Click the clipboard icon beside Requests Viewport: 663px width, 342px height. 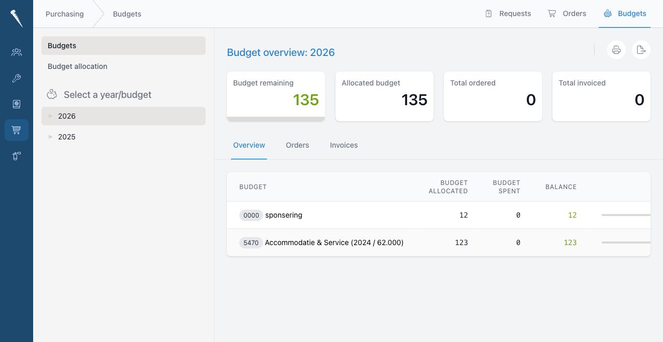488,14
